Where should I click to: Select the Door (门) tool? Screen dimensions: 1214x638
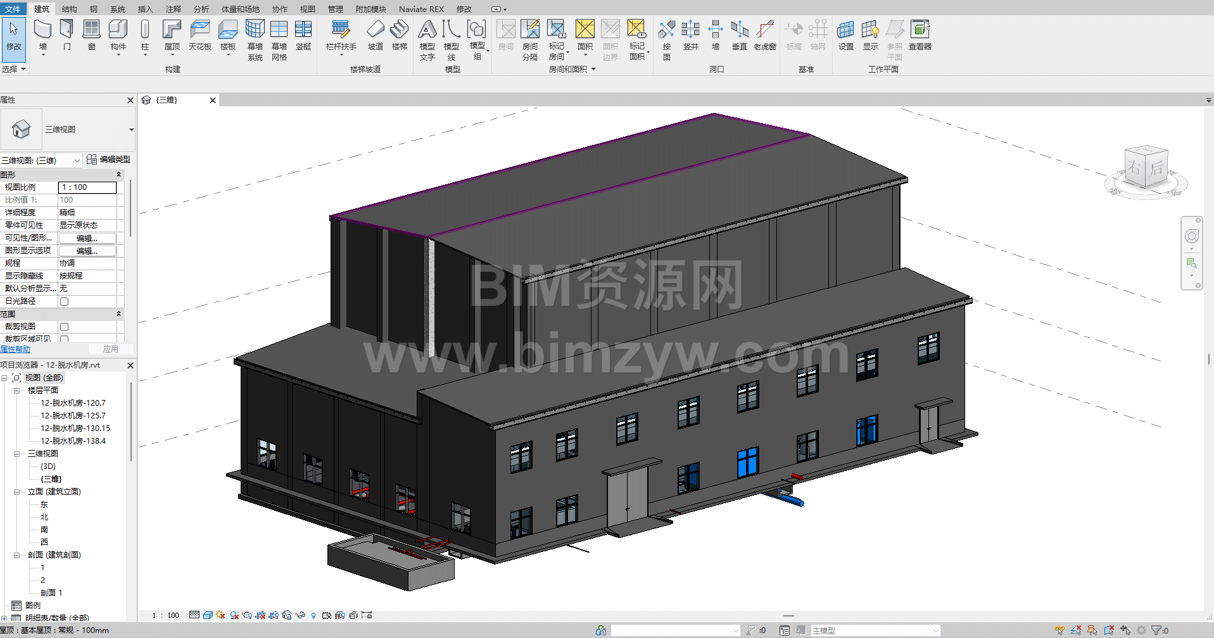66,35
